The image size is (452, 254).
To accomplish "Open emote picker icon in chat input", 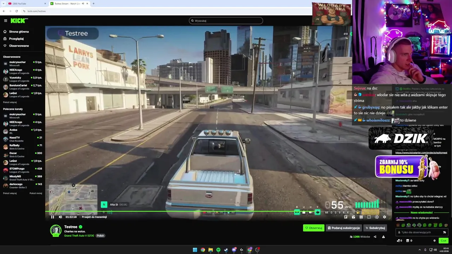I will pos(444,232).
